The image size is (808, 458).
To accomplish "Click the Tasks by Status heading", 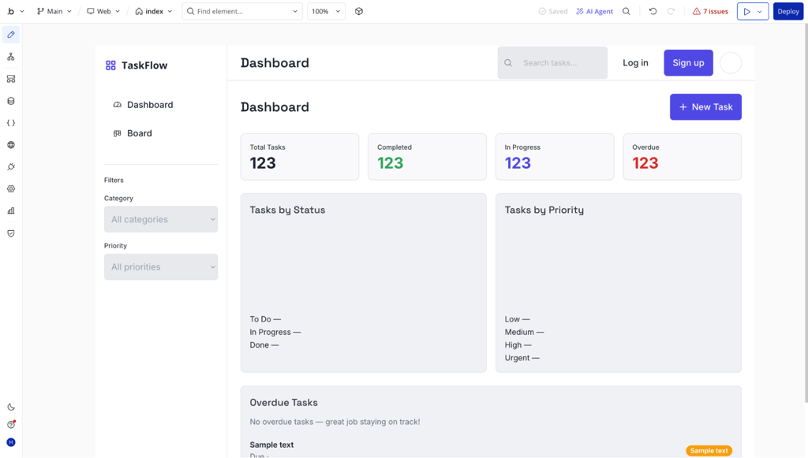I will click(x=287, y=210).
